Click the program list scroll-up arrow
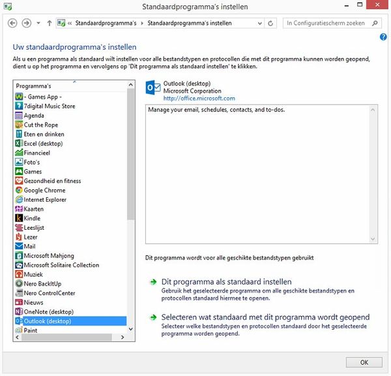The image size is (391, 376). click(131, 85)
